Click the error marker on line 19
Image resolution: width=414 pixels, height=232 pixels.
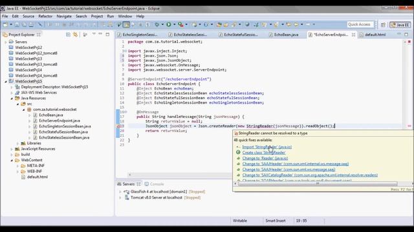point(118,126)
